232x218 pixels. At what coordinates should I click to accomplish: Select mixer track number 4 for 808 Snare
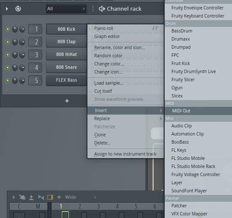[x=35, y=68]
